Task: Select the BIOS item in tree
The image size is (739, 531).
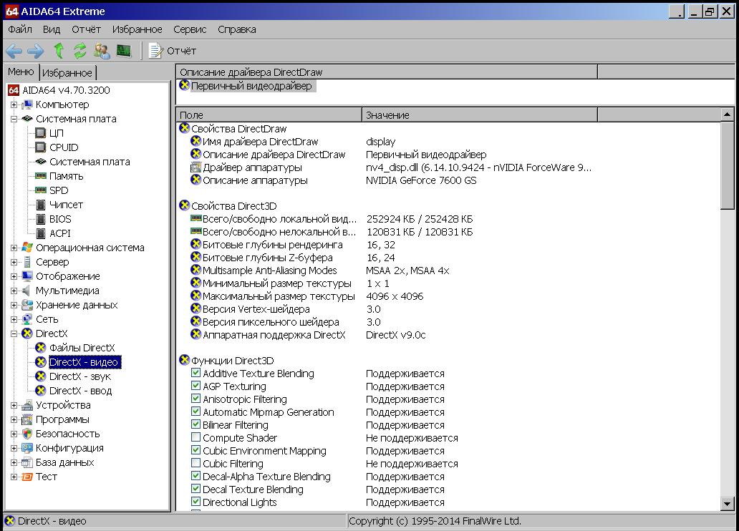Action: tap(60, 219)
